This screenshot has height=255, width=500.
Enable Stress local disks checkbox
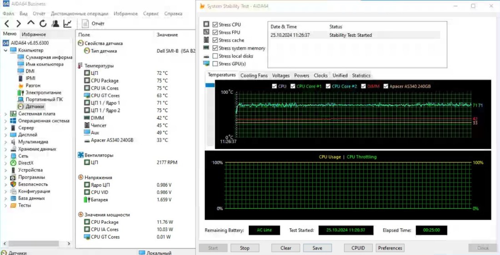(215, 56)
